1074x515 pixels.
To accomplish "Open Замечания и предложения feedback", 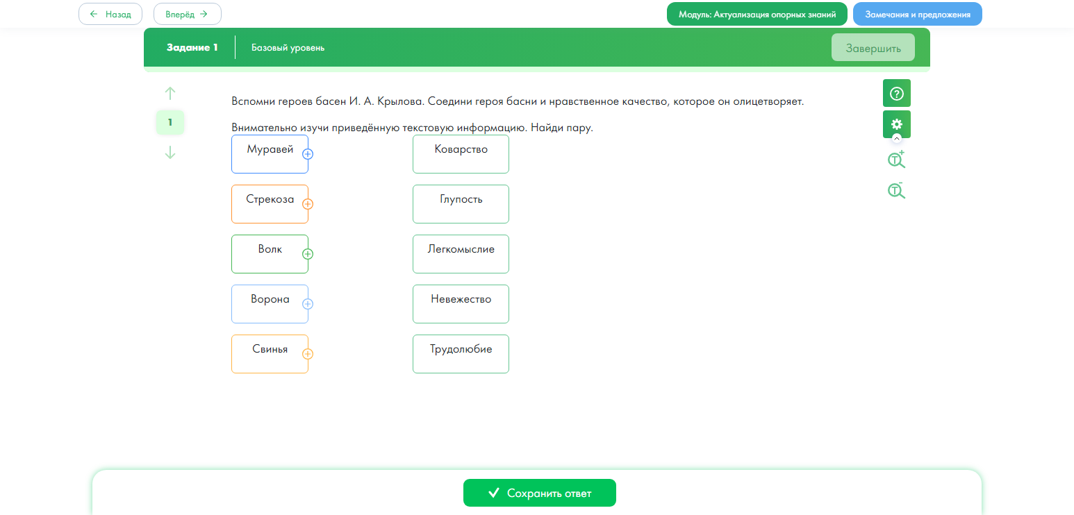I will coord(917,14).
